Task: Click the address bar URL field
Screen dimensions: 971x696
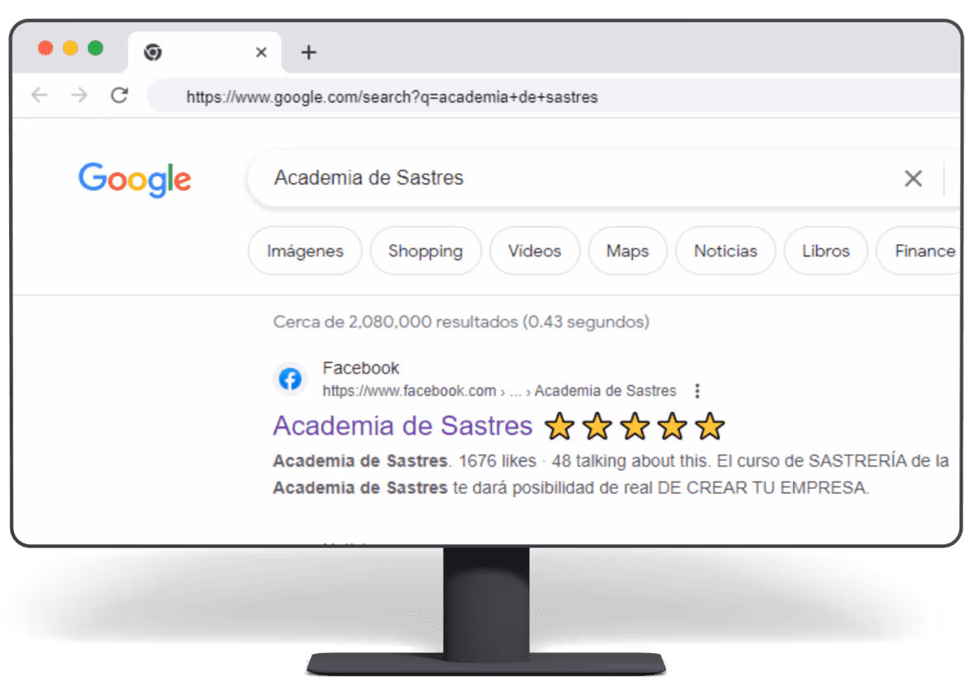Action: 554,96
